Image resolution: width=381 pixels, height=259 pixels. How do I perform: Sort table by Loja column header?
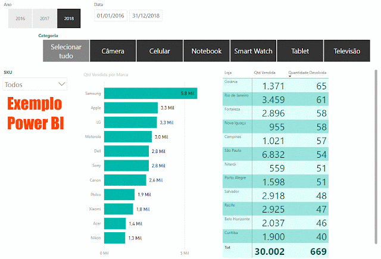228,73
